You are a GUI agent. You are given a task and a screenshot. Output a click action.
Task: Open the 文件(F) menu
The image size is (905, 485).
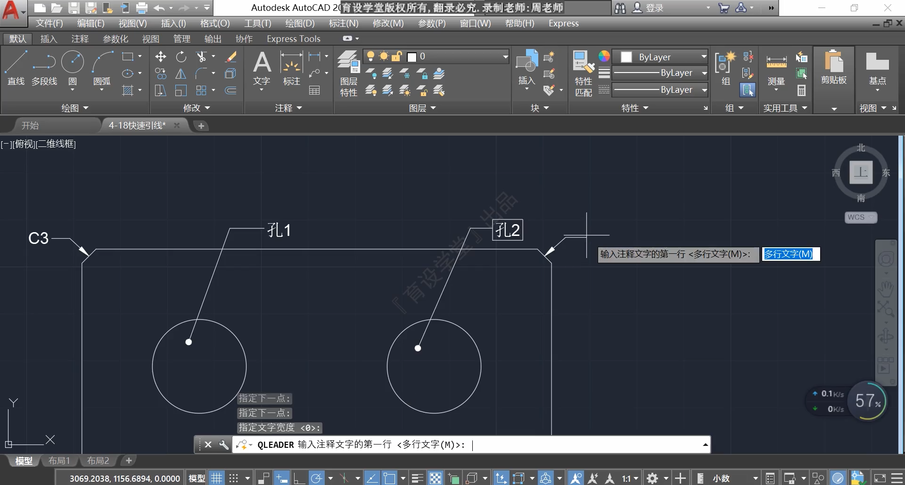click(x=49, y=24)
